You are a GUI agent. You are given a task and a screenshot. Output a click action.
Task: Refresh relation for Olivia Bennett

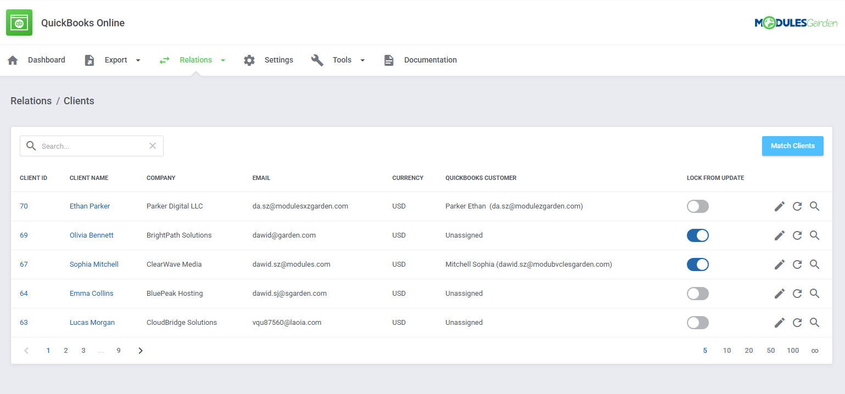pos(797,235)
